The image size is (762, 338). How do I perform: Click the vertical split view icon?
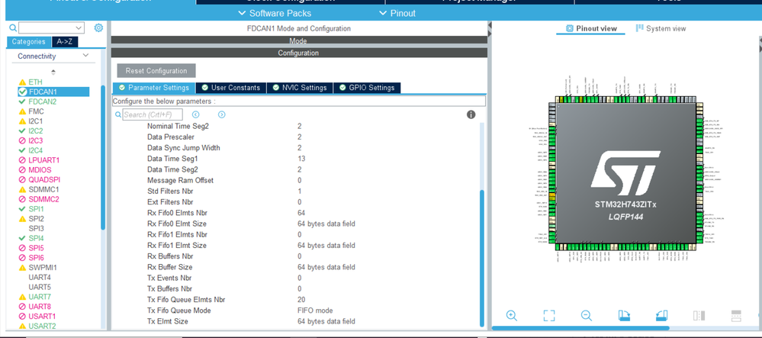point(699,316)
